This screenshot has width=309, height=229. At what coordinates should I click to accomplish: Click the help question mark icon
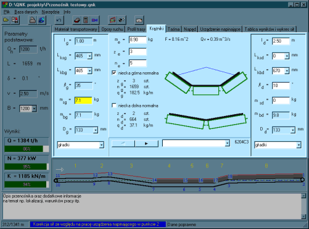pos(122,20)
